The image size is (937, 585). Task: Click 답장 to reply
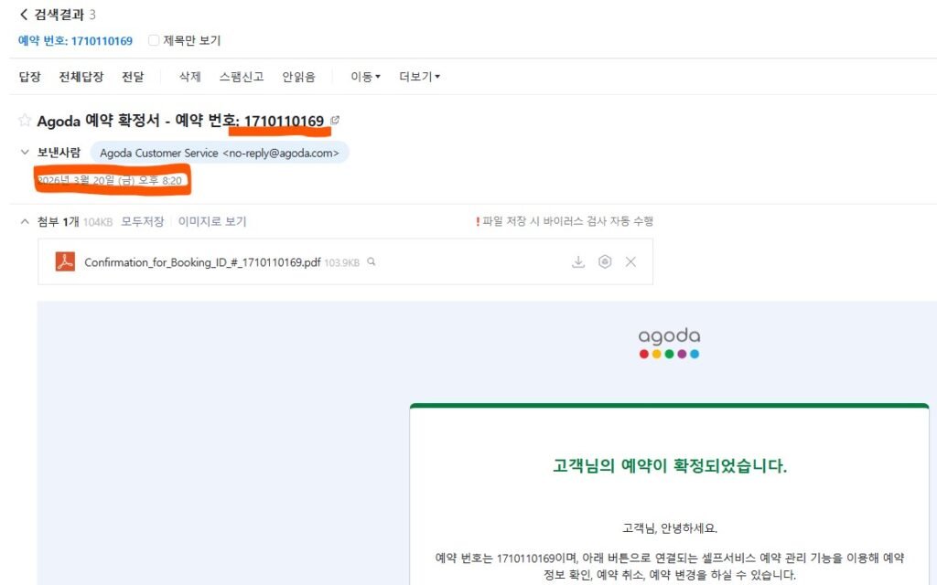(x=30, y=77)
